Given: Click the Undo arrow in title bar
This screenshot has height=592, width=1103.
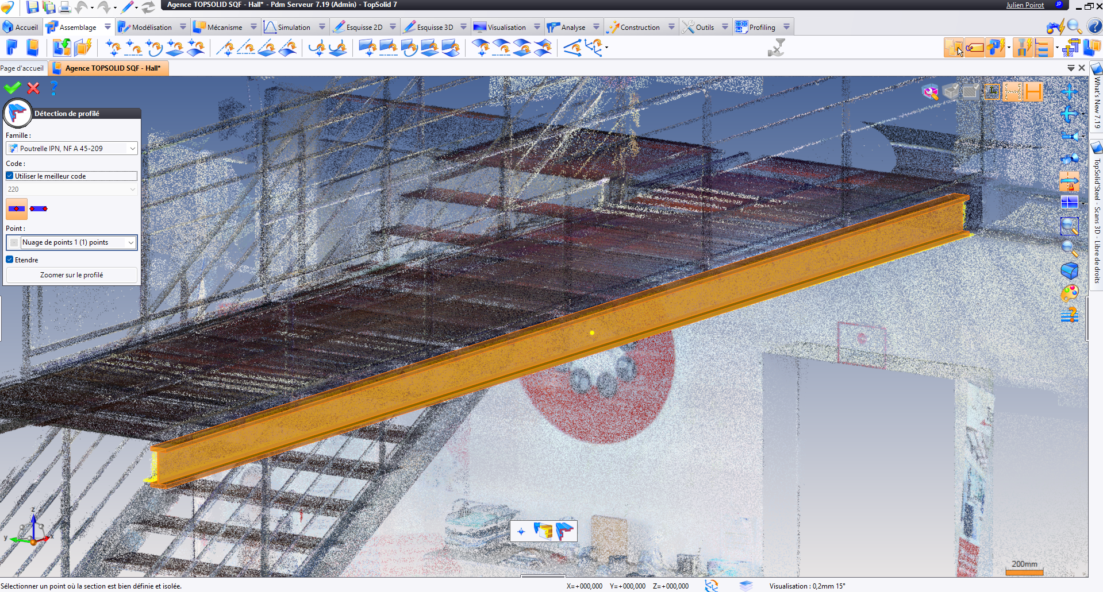Looking at the screenshot, I should (x=82, y=7).
